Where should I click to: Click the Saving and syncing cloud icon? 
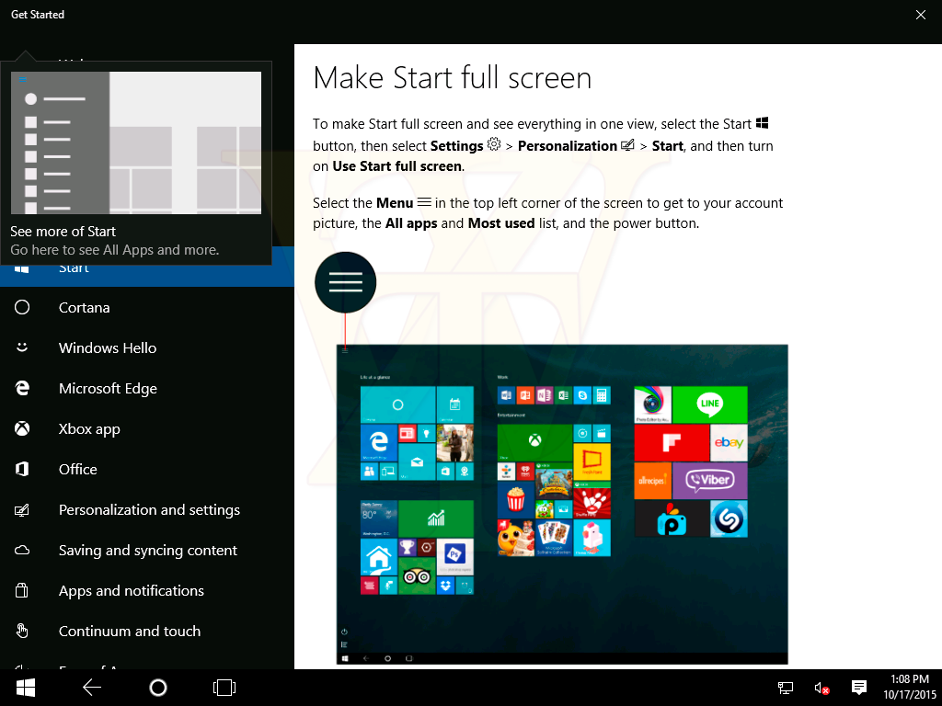[x=23, y=551]
